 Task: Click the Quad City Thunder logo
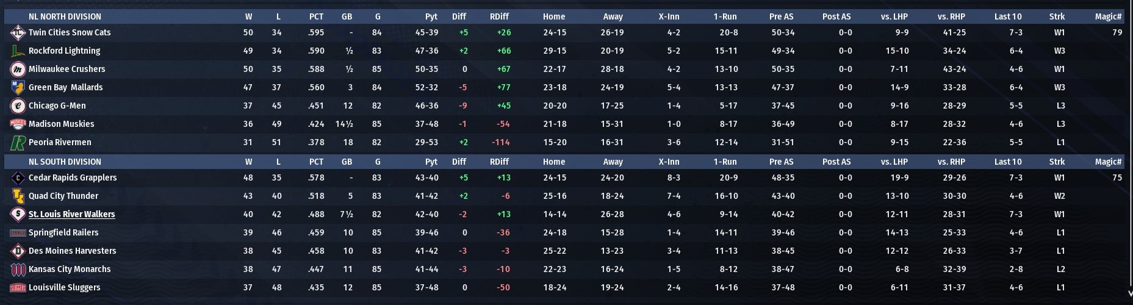coord(18,196)
